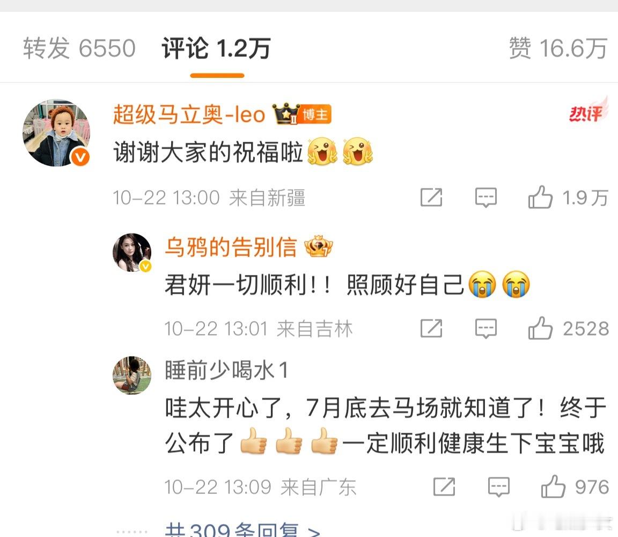Open the 赞 16.6万 likes tab

[558, 48]
